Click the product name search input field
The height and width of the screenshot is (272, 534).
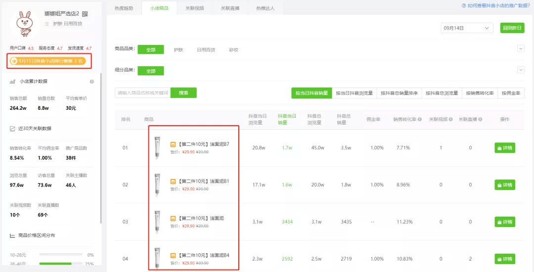(143, 93)
